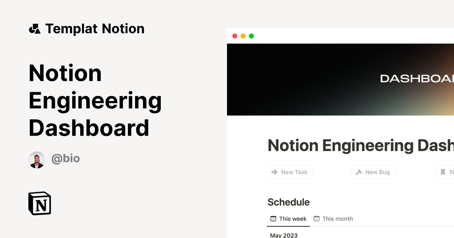Click the calendar icon beside This month

317,218
